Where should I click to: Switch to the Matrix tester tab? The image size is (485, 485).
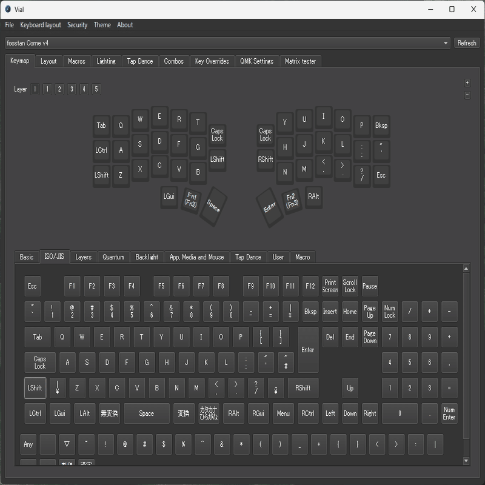click(301, 61)
